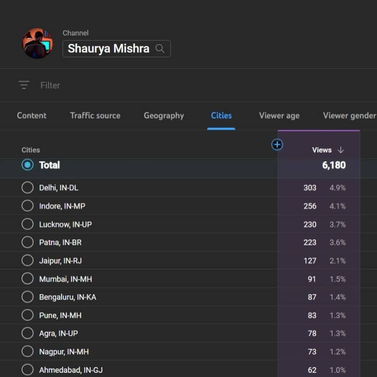
Task: Sort by the Views column header
Action: [322, 150]
